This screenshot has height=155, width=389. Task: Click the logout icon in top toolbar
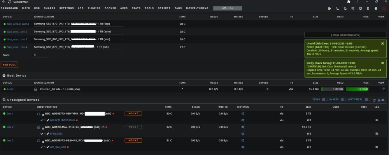point(329,9)
